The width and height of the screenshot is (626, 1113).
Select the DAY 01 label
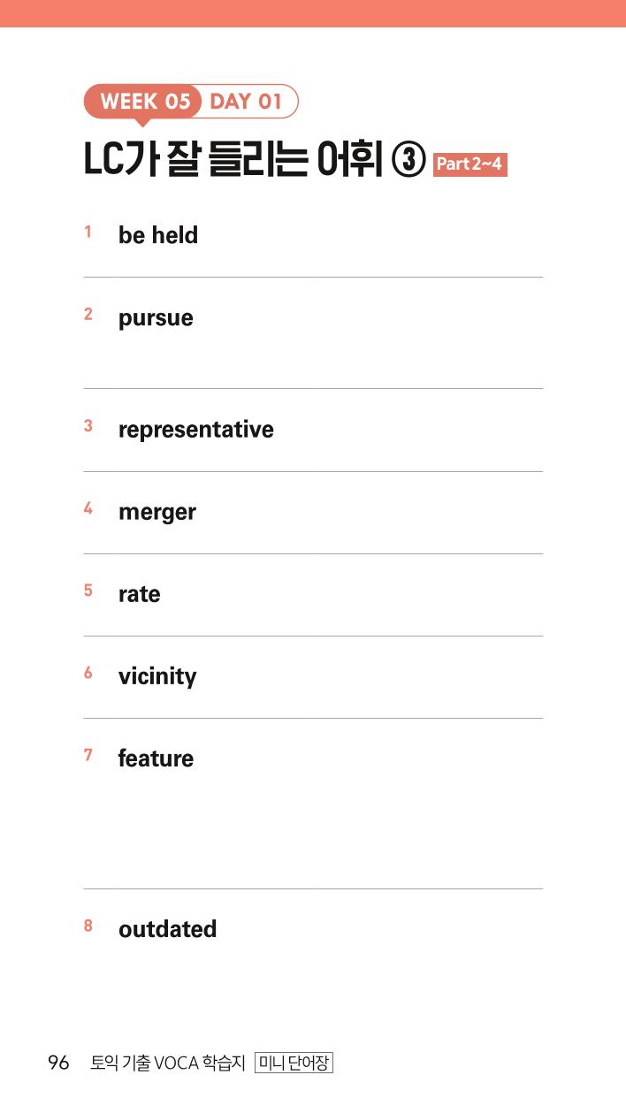[x=246, y=102]
